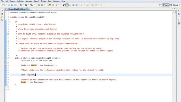Launch Debug with the bug icon

coord(21,5)
